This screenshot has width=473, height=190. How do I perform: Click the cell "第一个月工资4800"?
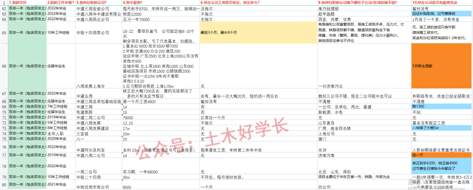click(x=161, y=101)
